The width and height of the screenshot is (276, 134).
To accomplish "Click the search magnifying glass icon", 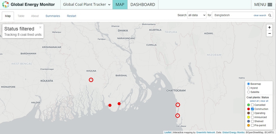I will point(270,15).
